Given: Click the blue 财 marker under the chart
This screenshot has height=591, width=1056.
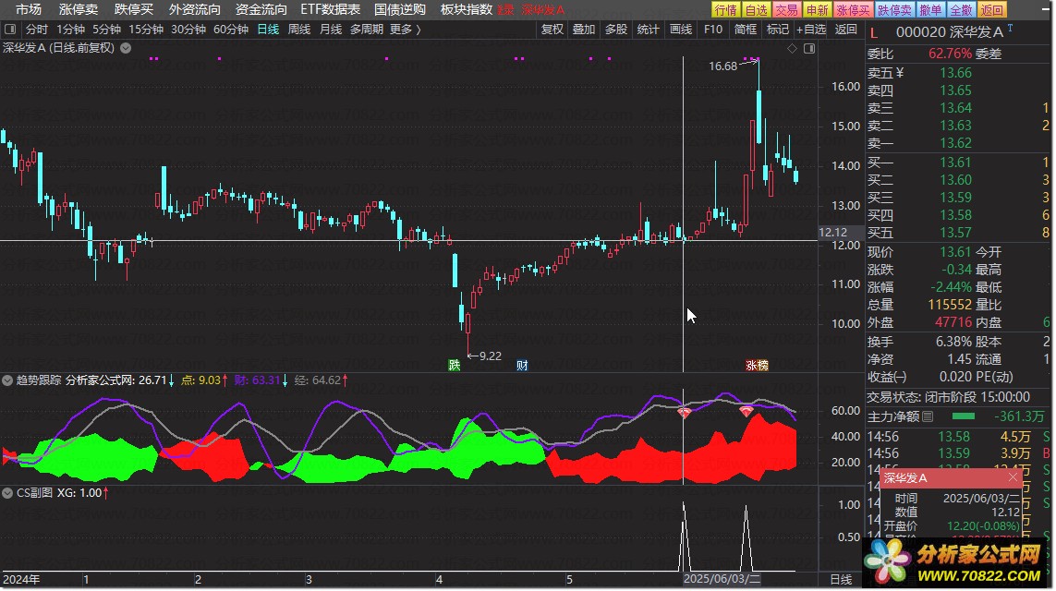Looking at the screenshot, I should click(522, 365).
